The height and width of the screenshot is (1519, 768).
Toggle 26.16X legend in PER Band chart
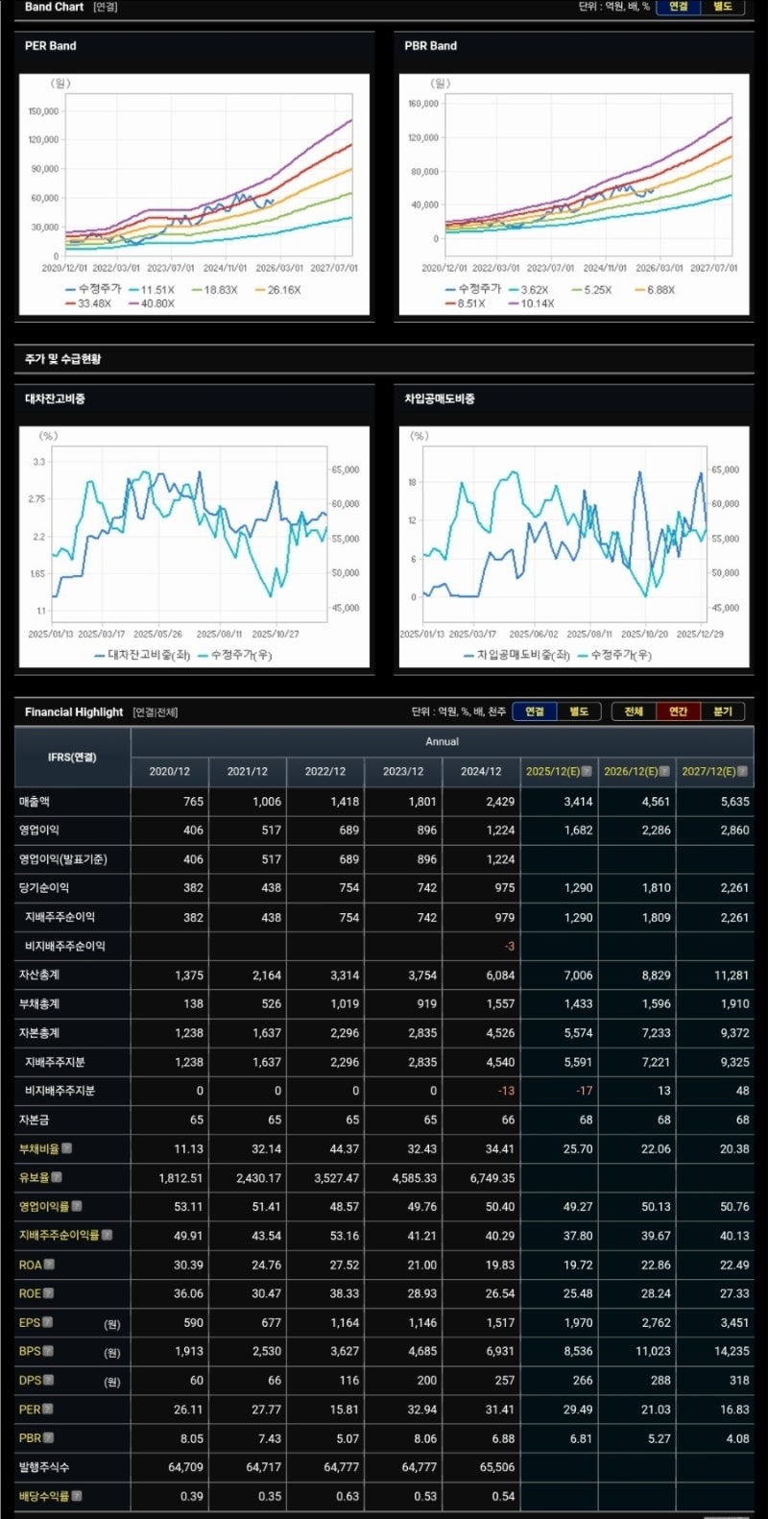click(x=277, y=290)
